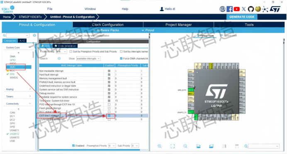This screenshot has height=154, width=287.
Task: Click the user profile icon next to Hello dl
Action: (x=162, y=9)
